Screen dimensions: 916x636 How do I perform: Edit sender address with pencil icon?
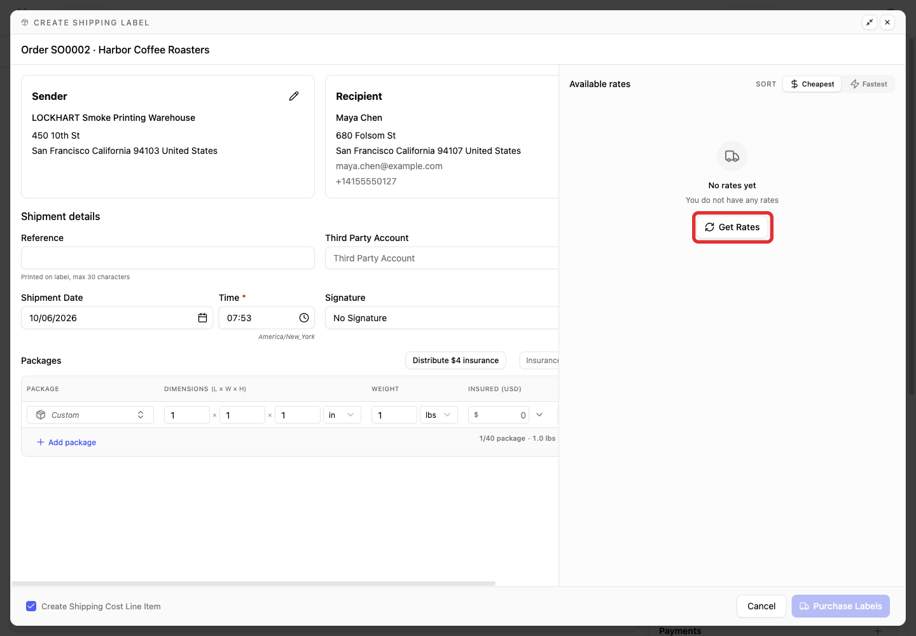pos(294,96)
